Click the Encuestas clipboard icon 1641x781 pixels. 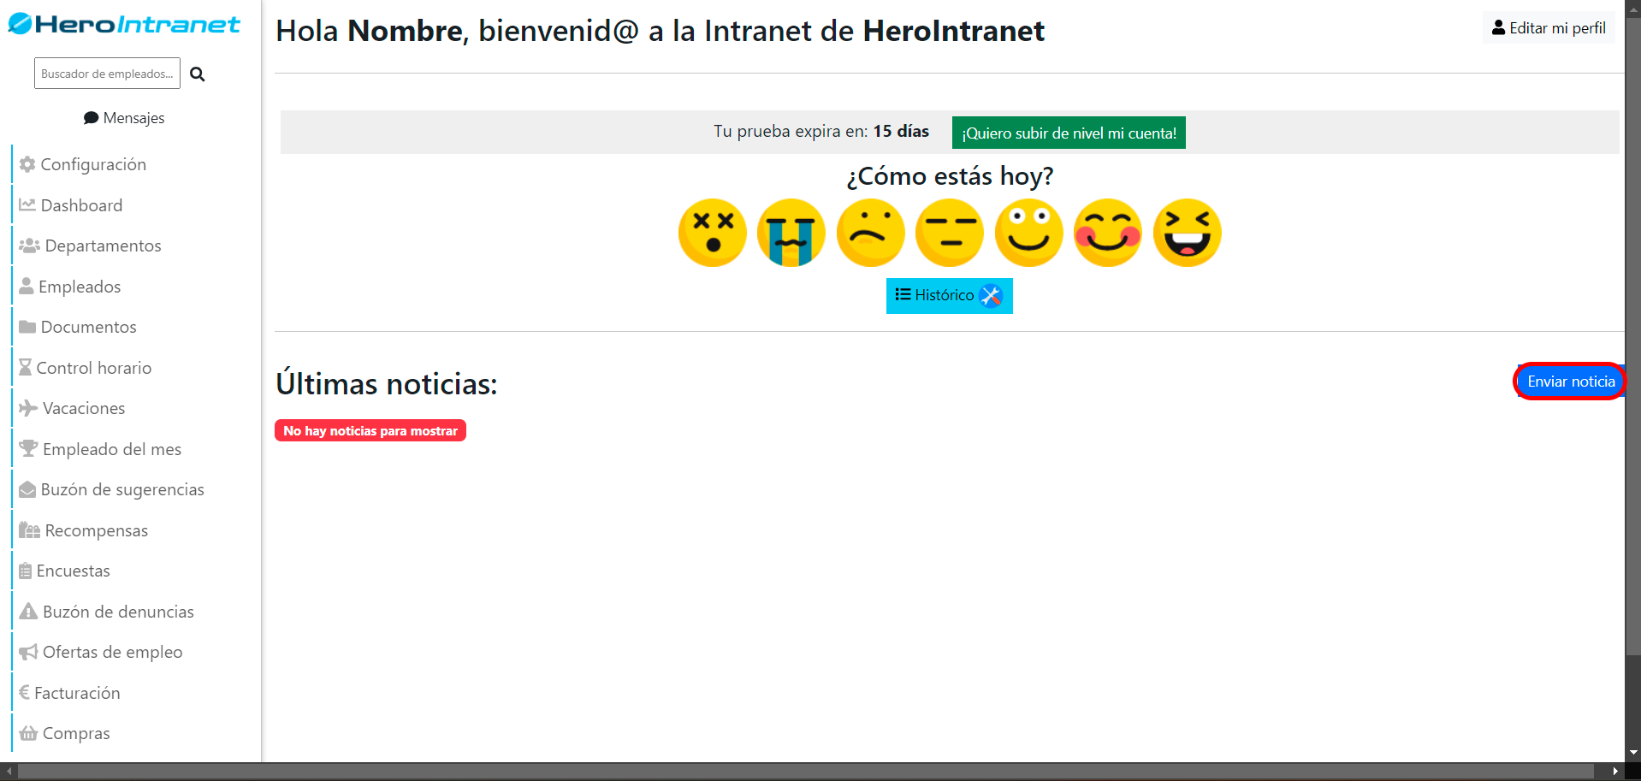pos(26,571)
